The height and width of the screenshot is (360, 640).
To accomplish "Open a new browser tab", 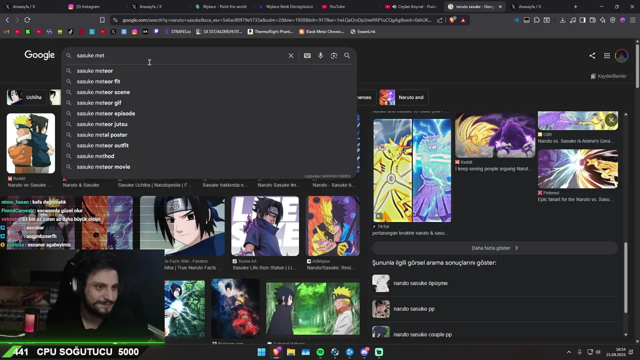I will click(575, 6).
